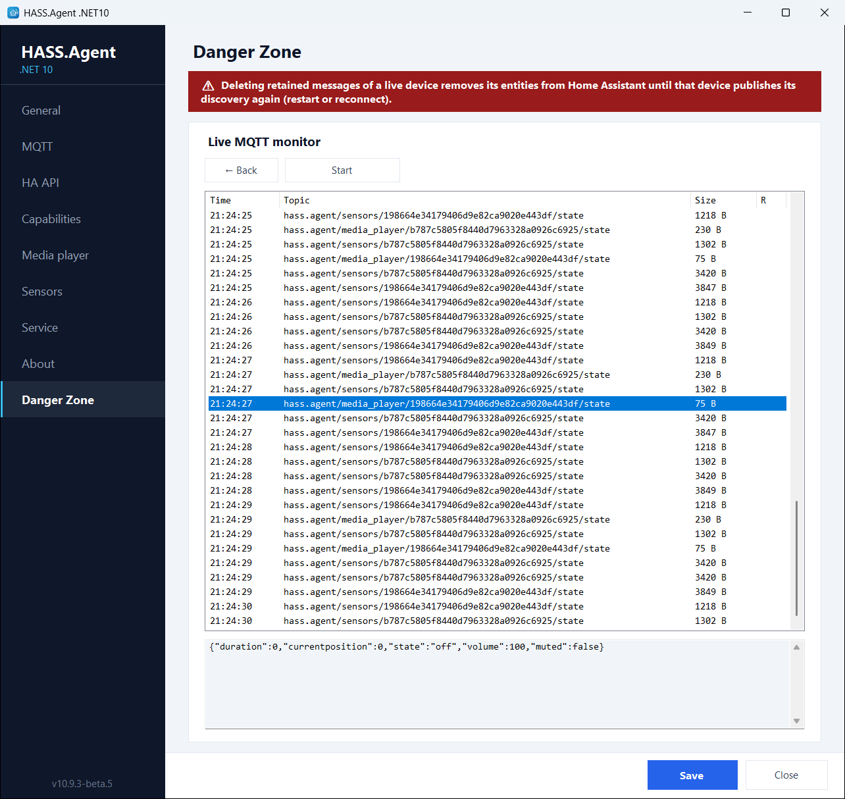
Task: Open the General settings page
Action: pos(83,111)
